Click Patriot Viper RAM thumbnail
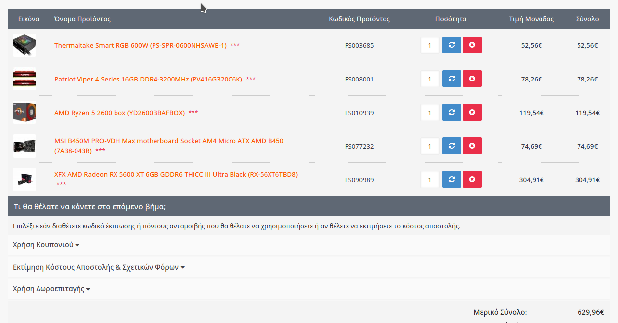Viewport: 618px width, 323px height. point(25,79)
